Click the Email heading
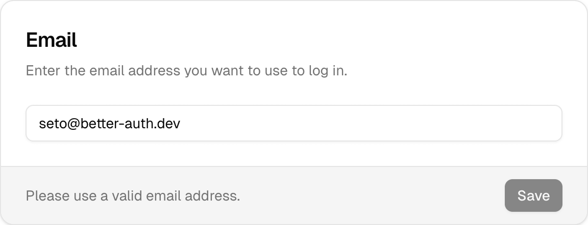 52,40
